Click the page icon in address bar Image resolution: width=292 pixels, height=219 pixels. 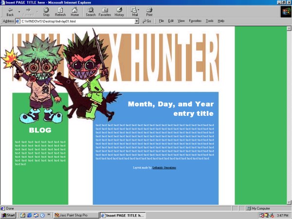[18, 21]
